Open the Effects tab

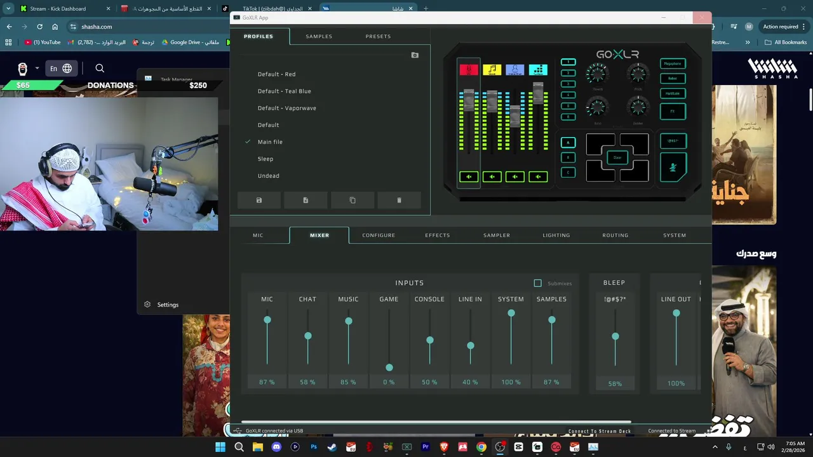[x=438, y=235]
